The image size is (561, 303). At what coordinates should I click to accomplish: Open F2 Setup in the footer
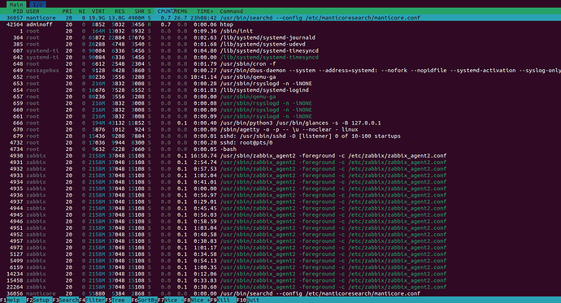(39, 300)
